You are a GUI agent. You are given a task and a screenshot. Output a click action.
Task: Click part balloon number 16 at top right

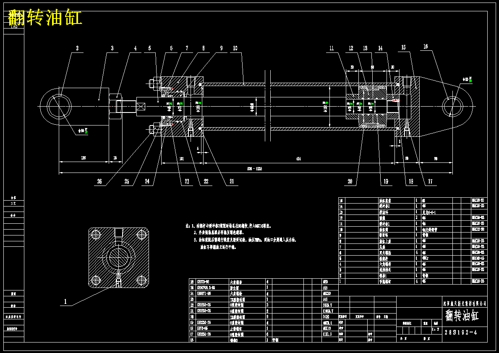[426, 47]
